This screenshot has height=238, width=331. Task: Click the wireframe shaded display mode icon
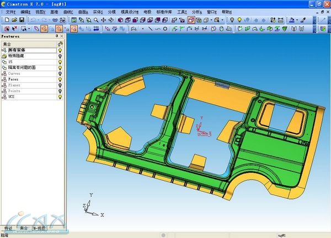click(191, 20)
